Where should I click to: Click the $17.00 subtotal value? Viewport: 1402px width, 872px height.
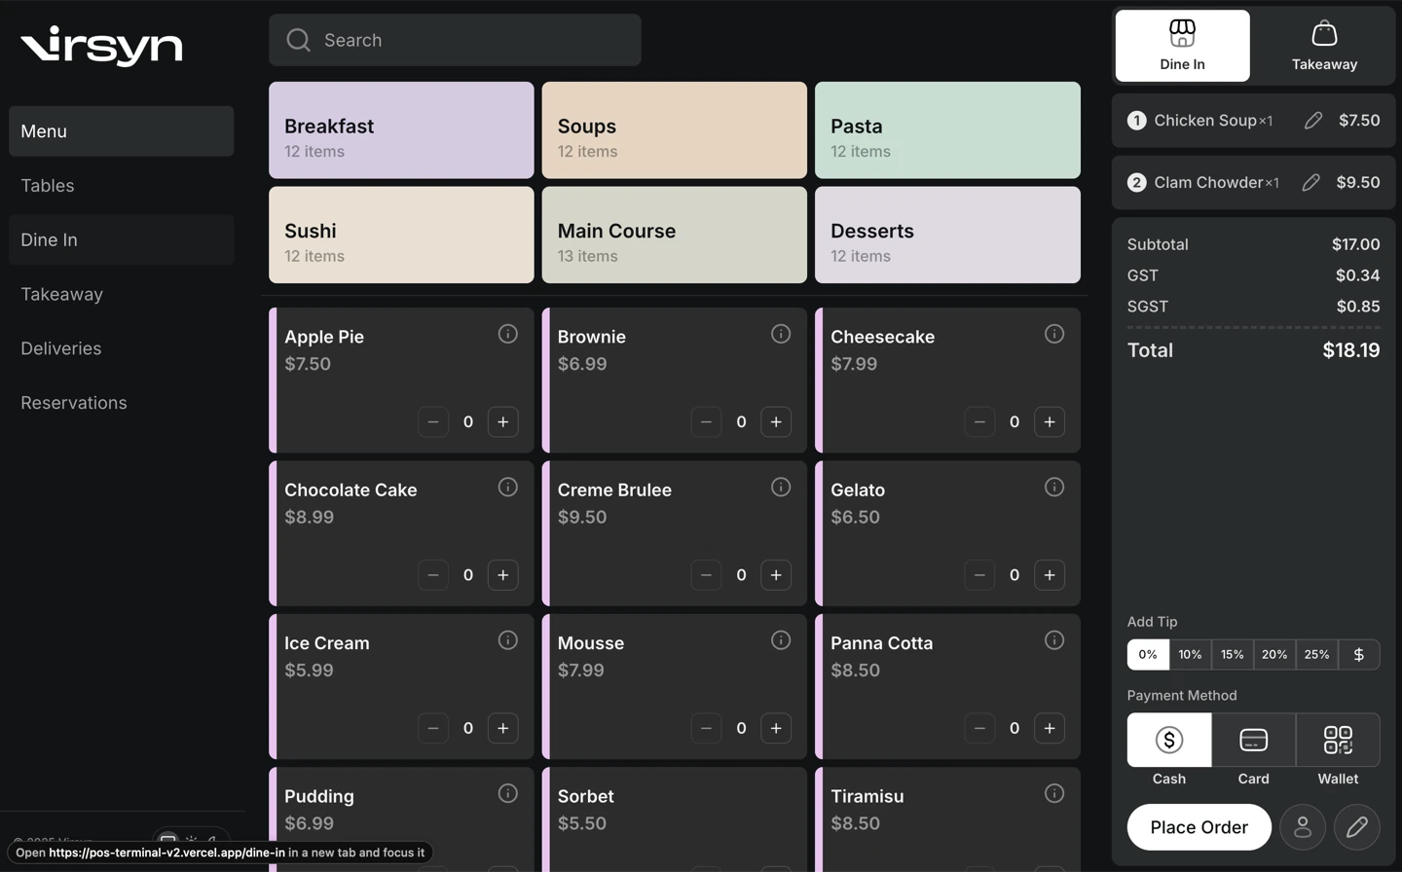[x=1356, y=244]
